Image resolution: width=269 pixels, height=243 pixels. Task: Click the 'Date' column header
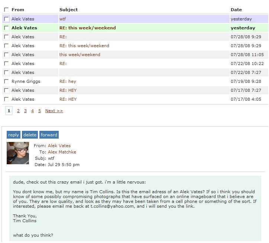point(236,10)
